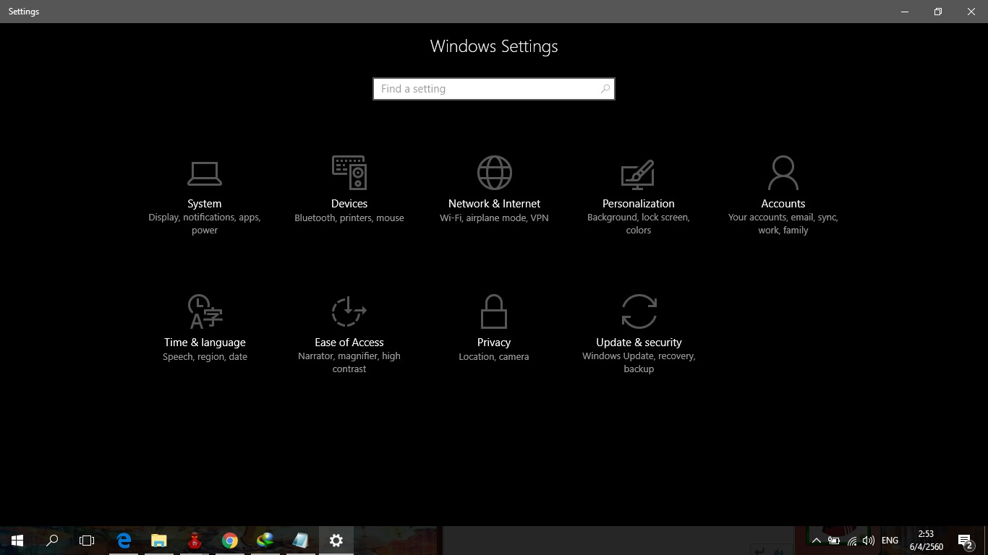The height and width of the screenshot is (555, 988).
Task: Open the notepad-style app in taskbar
Action: pos(301,541)
